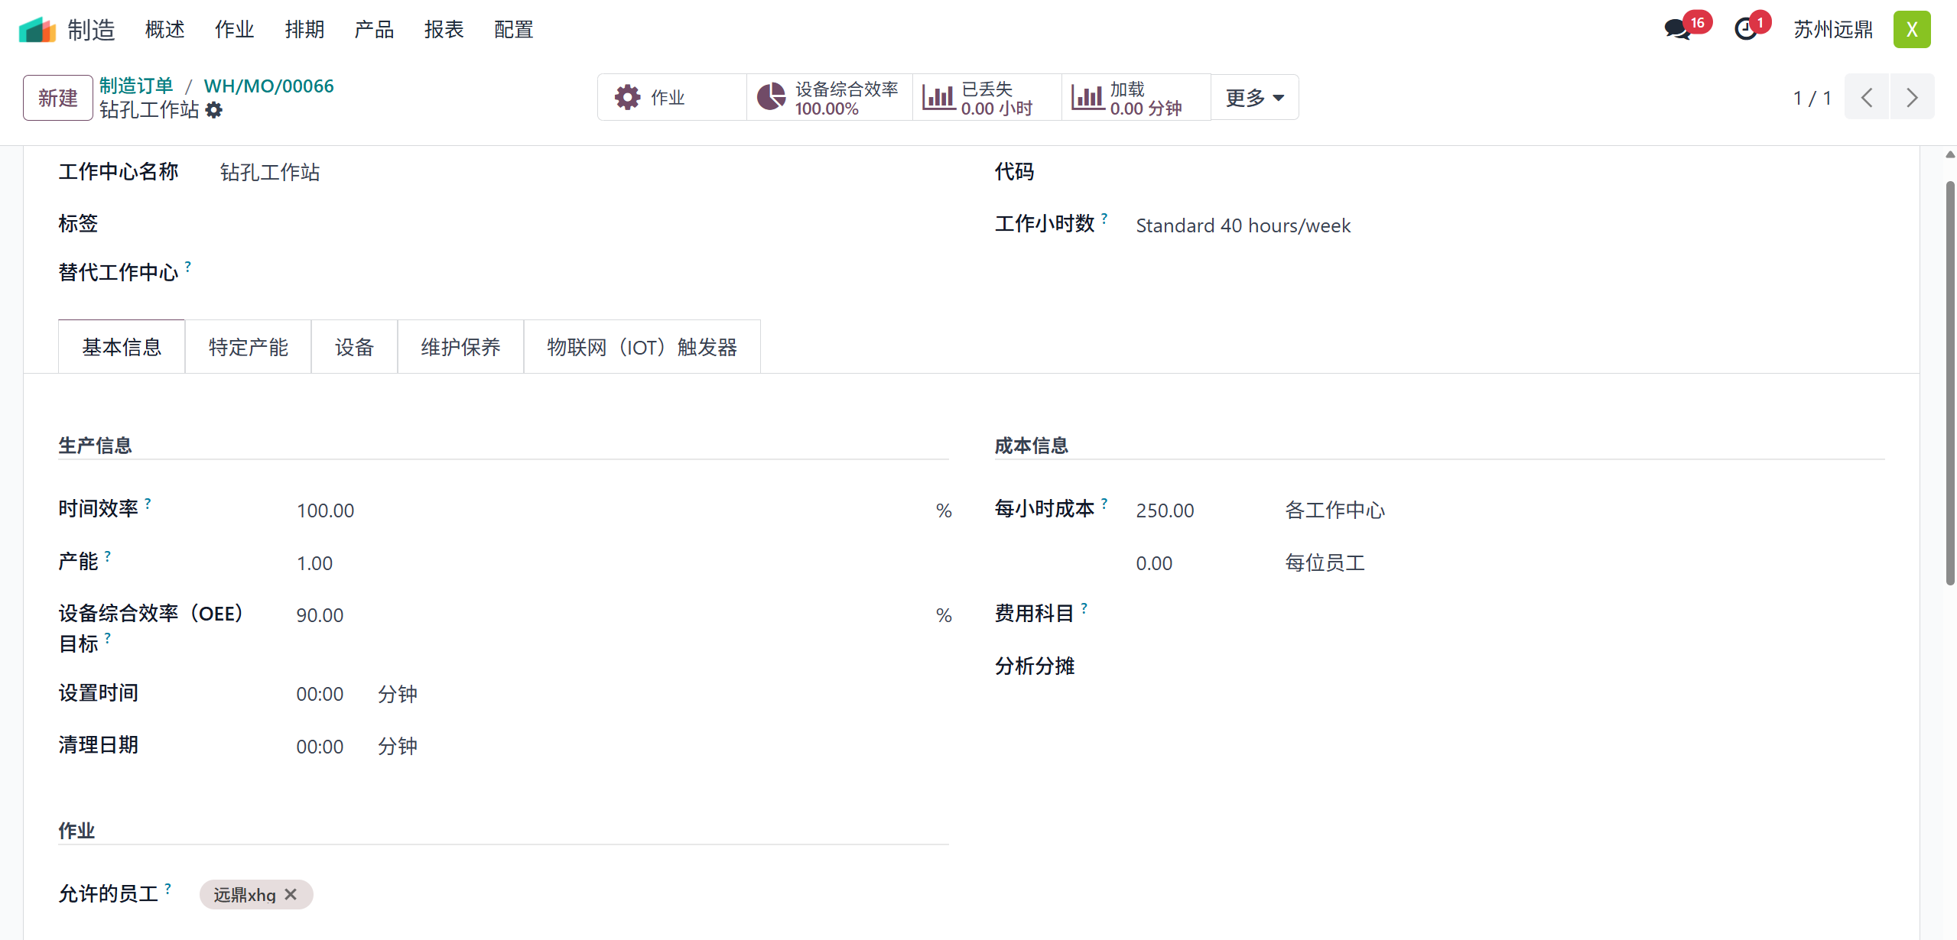Image resolution: width=1957 pixels, height=940 pixels.
Task: Click the Manufacturing app logo icon
Action: point(37,30)
